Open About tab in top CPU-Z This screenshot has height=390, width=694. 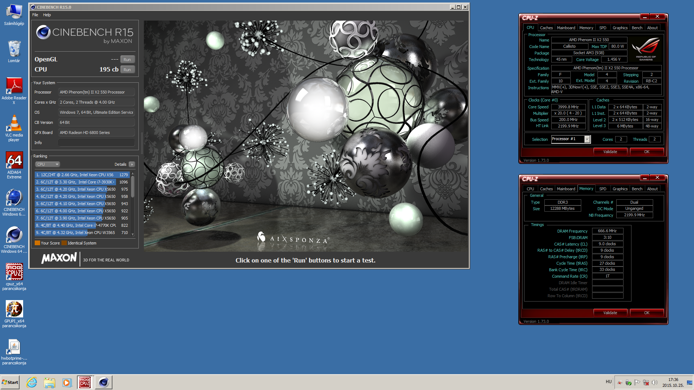[652, 28]
